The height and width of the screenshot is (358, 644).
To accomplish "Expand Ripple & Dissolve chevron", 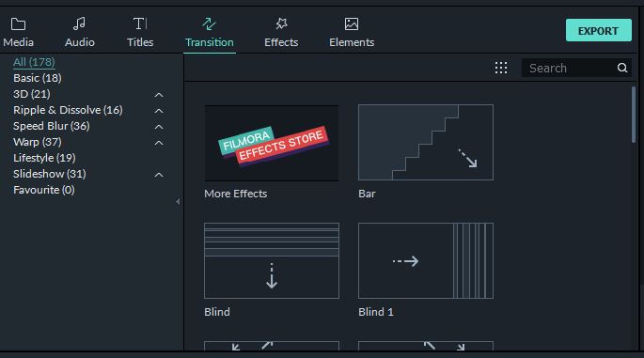I will point(159,111).
